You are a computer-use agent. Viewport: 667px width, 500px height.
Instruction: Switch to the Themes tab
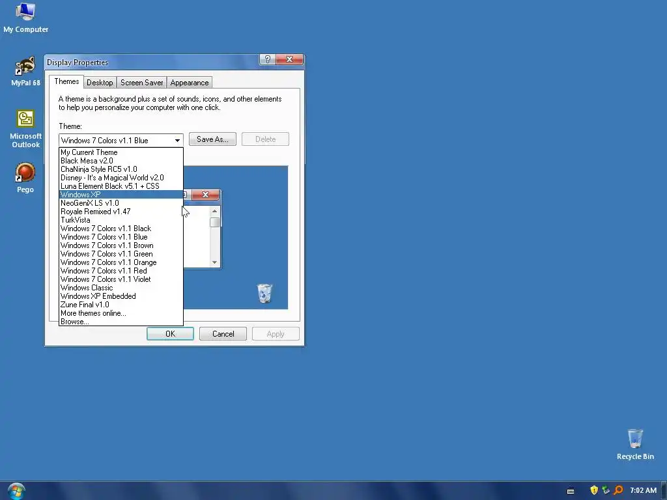point(66,81)
